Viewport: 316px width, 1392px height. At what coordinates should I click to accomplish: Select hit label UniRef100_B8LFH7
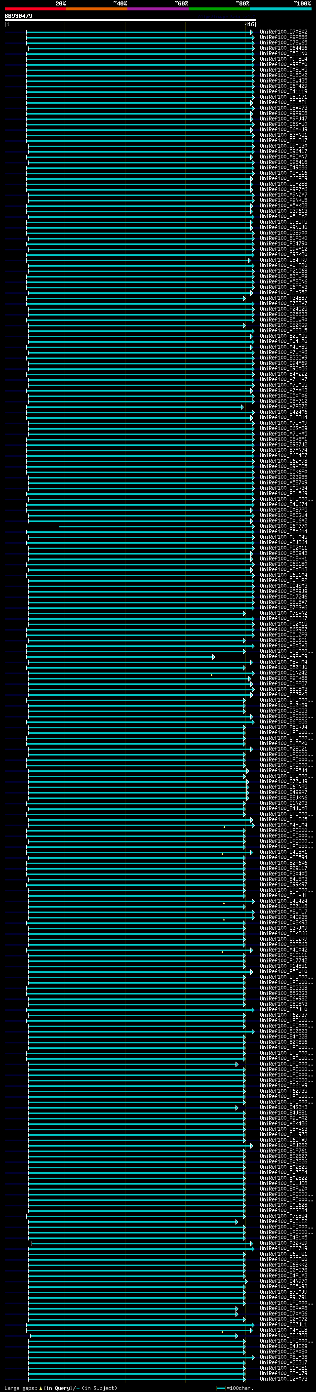[283, 141]
